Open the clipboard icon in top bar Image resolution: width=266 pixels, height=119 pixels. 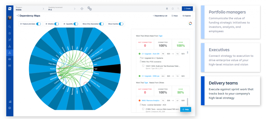(167, 9)
